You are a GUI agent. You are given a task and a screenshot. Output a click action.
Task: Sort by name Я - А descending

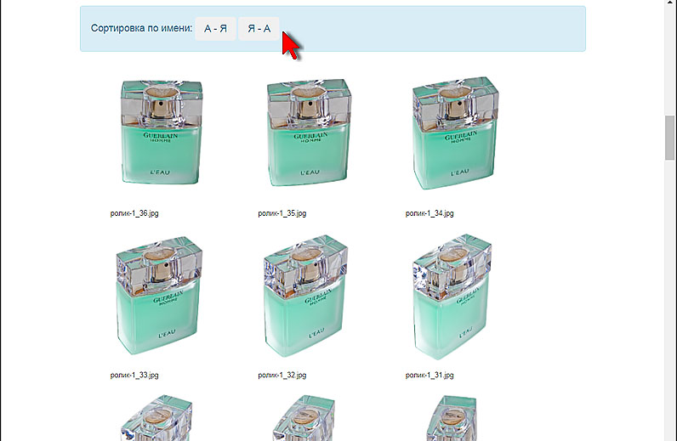pyautogui.click(x=259, y=29)
